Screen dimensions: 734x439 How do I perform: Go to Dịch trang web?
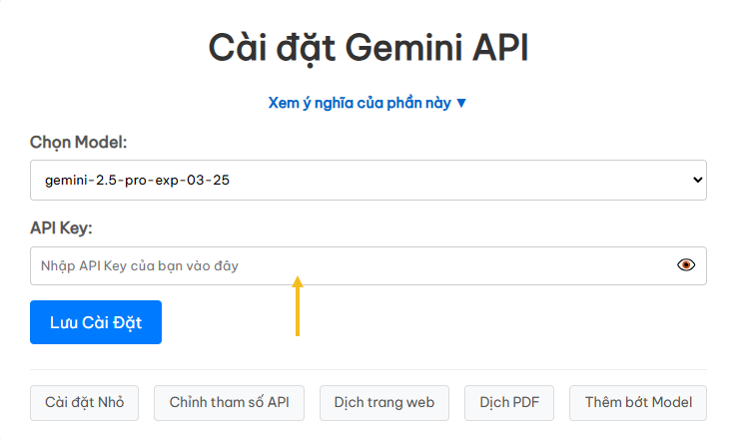click(x=384, y=403)
